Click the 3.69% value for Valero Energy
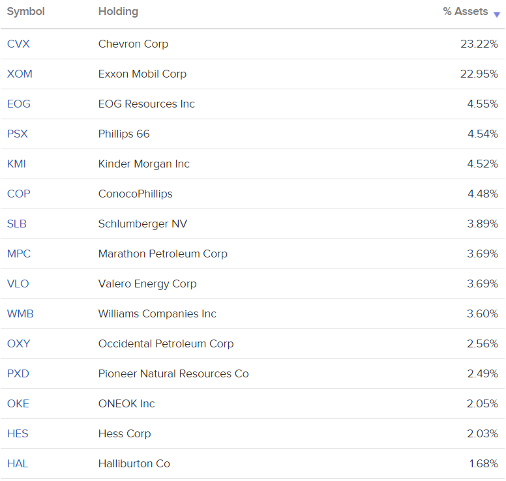Viewport: 506px width, 481px height. coord(483,284)
